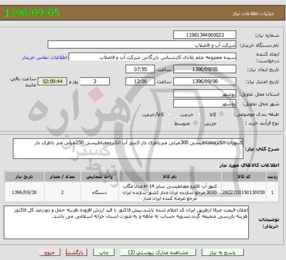This screenshot has width=286, height=260.
Task: Click the شرح کلی نیاز description textarea
Action: click(x=128, y=148)
